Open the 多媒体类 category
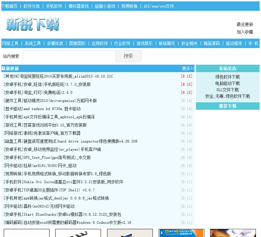The width and height of the screenshot is (261, 237). click(x=55, y=44)
